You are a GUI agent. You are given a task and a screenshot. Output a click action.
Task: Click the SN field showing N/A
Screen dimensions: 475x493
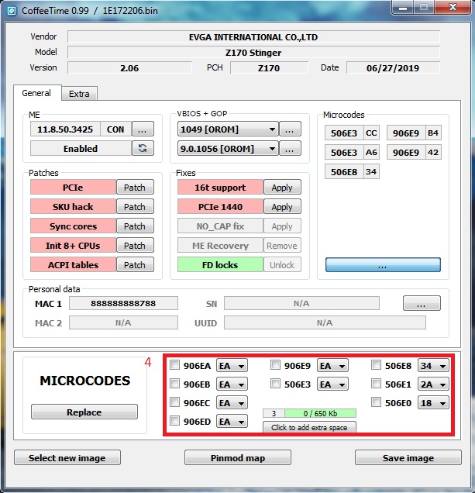click(301, 303)
